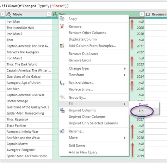Select The Incredible Hulk cell
The width and height of the screenshot is (167, 163).
[29, 28]
